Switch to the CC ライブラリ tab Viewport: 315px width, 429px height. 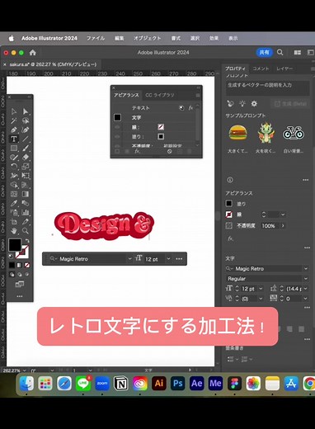[x=160, y=95]
